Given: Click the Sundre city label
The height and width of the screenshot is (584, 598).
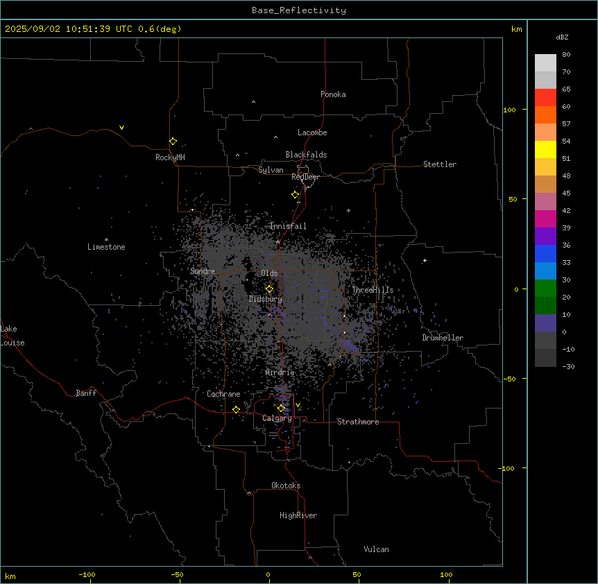Looking at the screenshot, I should point(203,271).
